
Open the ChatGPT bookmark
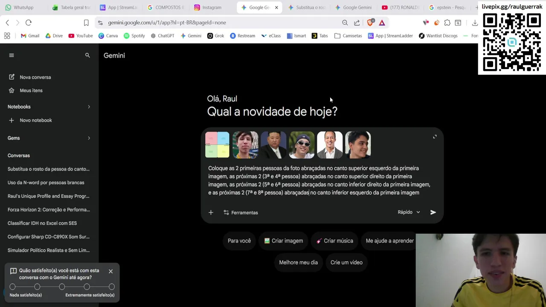(162, 36)
